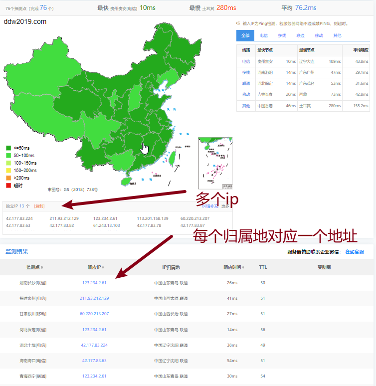Click the 76.2ms average value at top

(x=306, y=8)
